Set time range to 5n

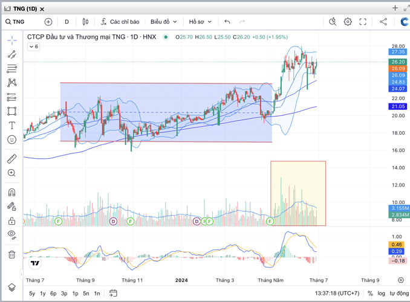86,294
